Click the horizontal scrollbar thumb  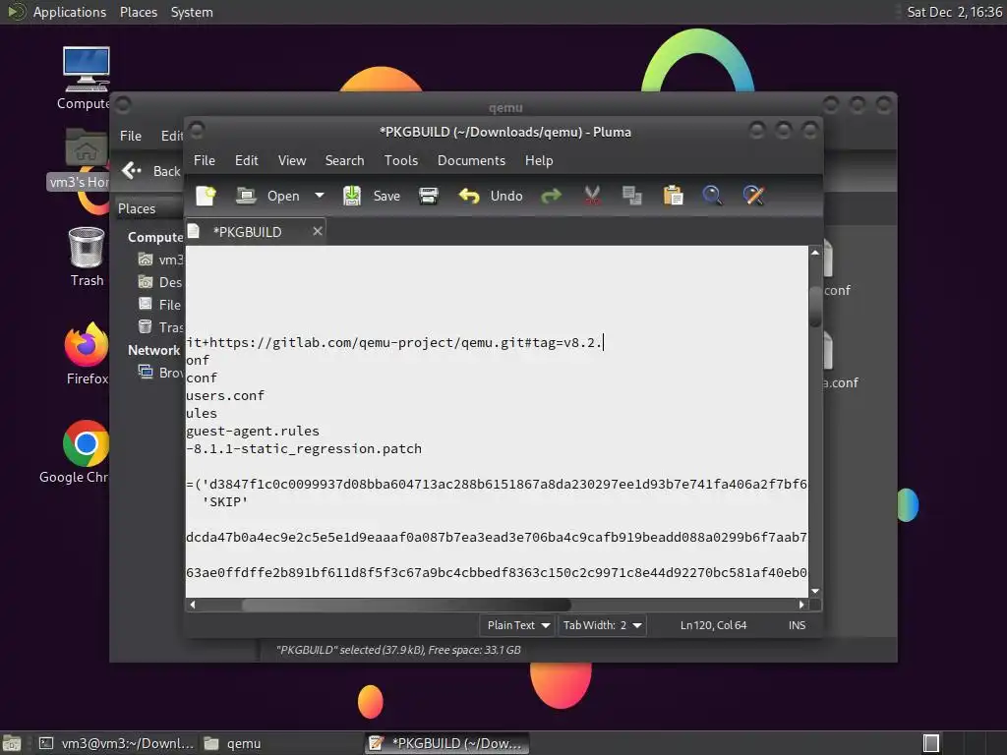click(406, 605)
